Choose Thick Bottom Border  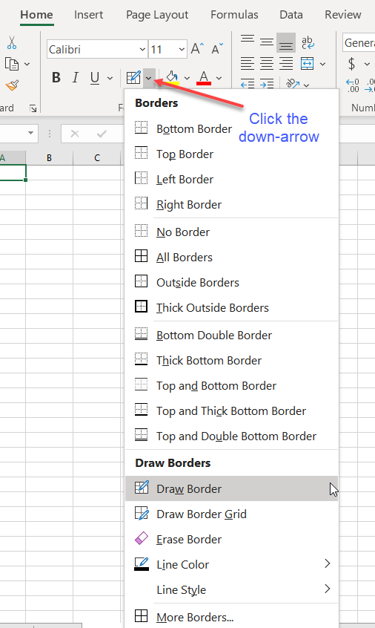[x=232, y=361]
